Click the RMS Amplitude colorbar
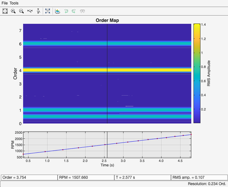Screen dimensions: 228x187 [197, 73]
